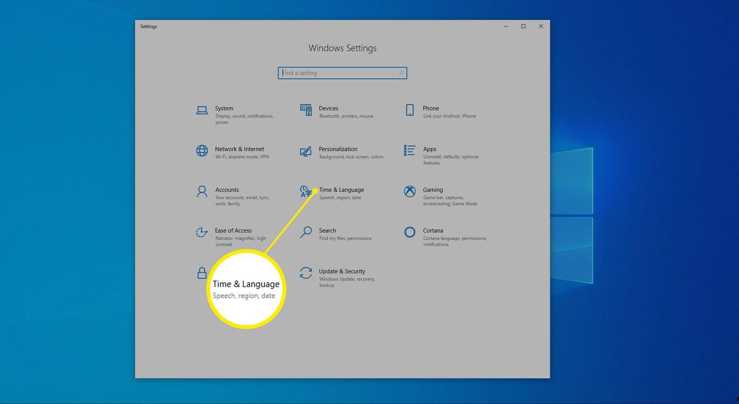Screen dimensions: 739x404
Task: Click 'Link your Android, iPhone' description
Action: pos(450,116)
